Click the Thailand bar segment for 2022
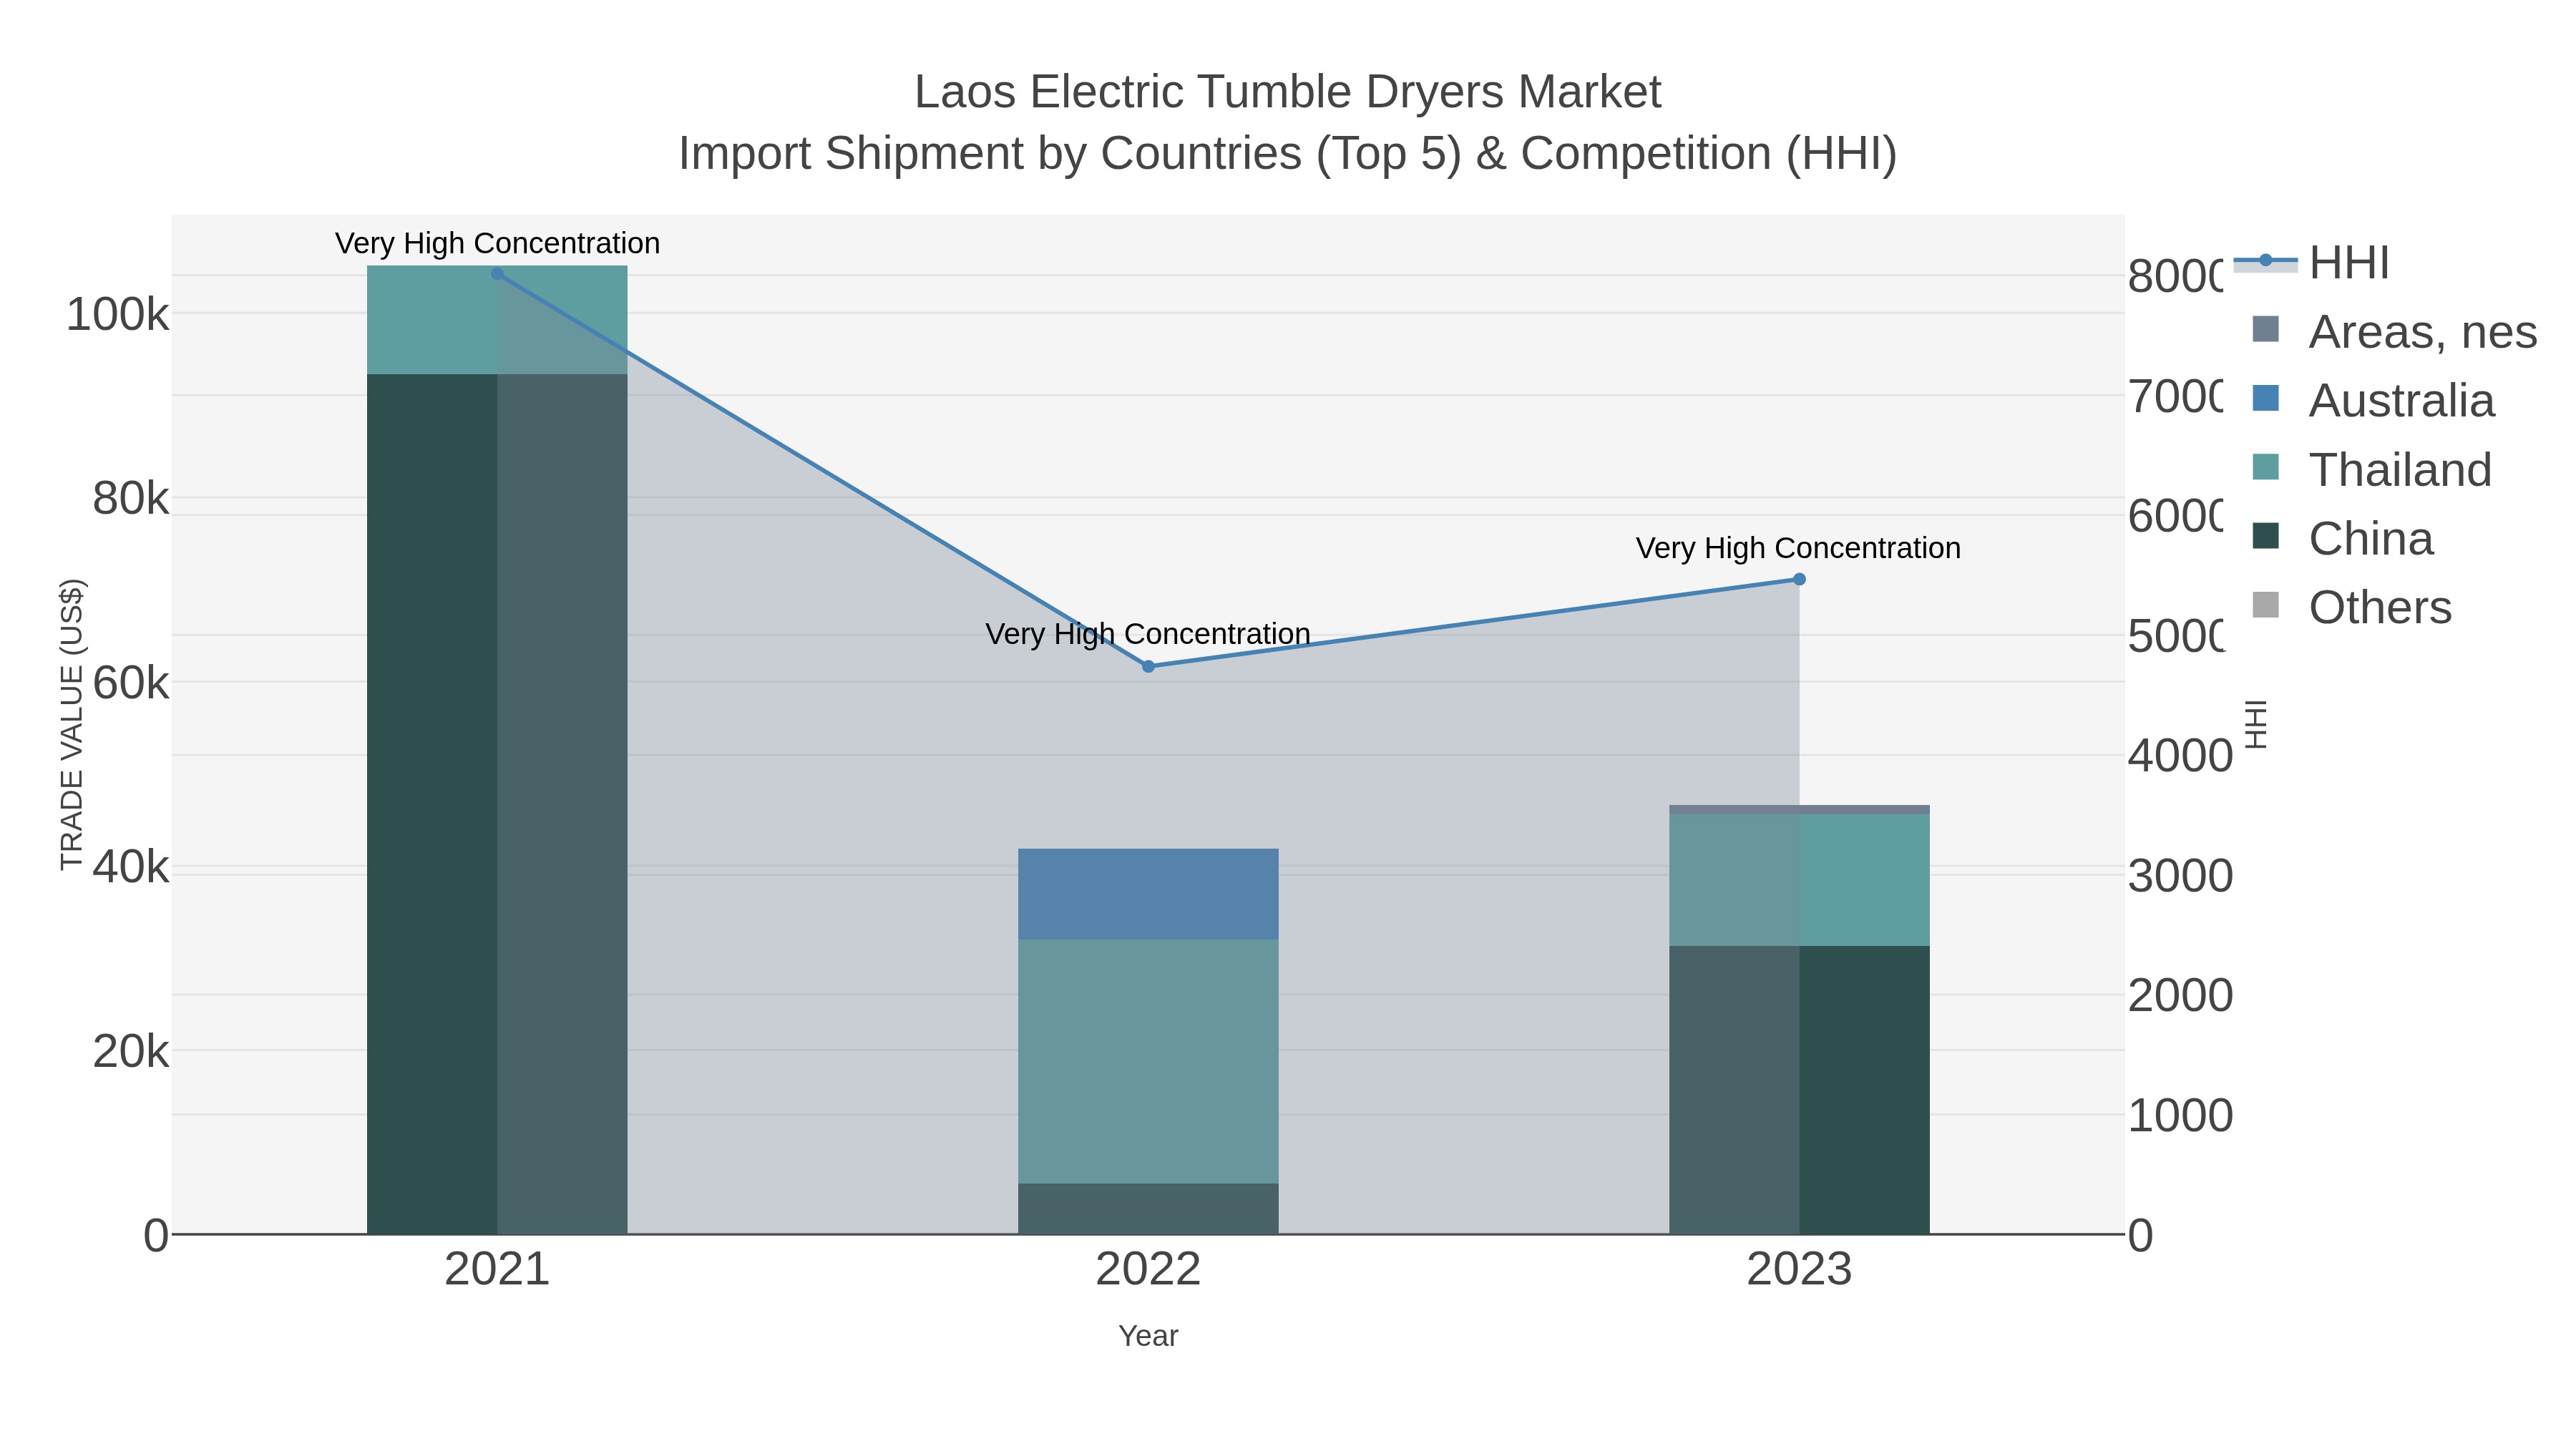The height and width of the screenshot is (1449, 2576). click(1148, 1061)
